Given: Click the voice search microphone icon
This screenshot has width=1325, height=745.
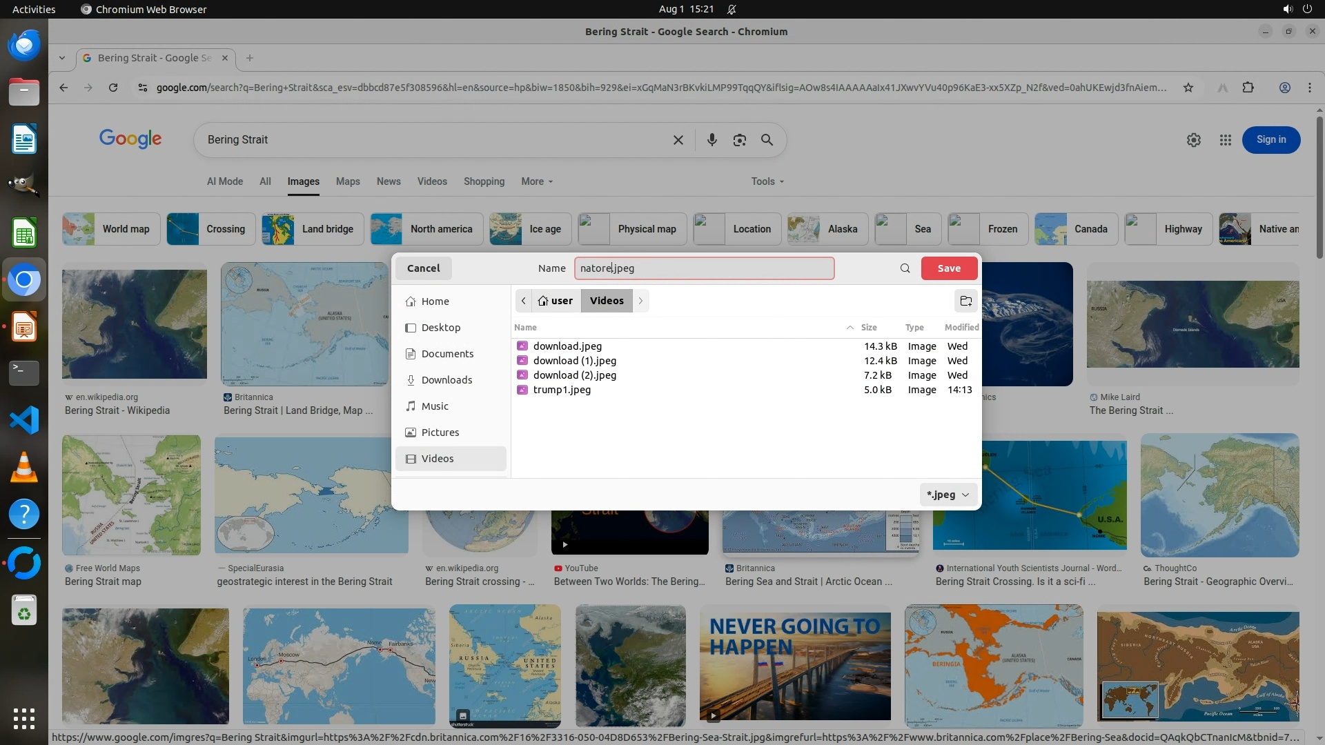Looking at the screenshot, I should (711, 140).
